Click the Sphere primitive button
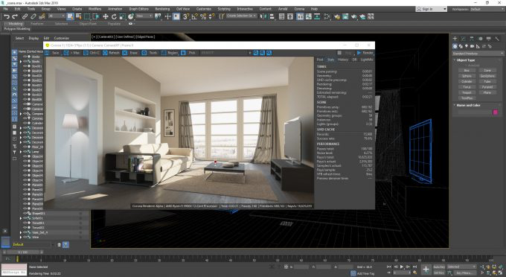506x277 pixels. pyautogui.click(x=467, y=76)
